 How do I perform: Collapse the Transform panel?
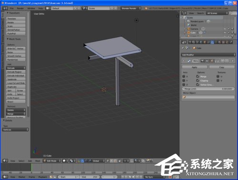coord(8,13)
